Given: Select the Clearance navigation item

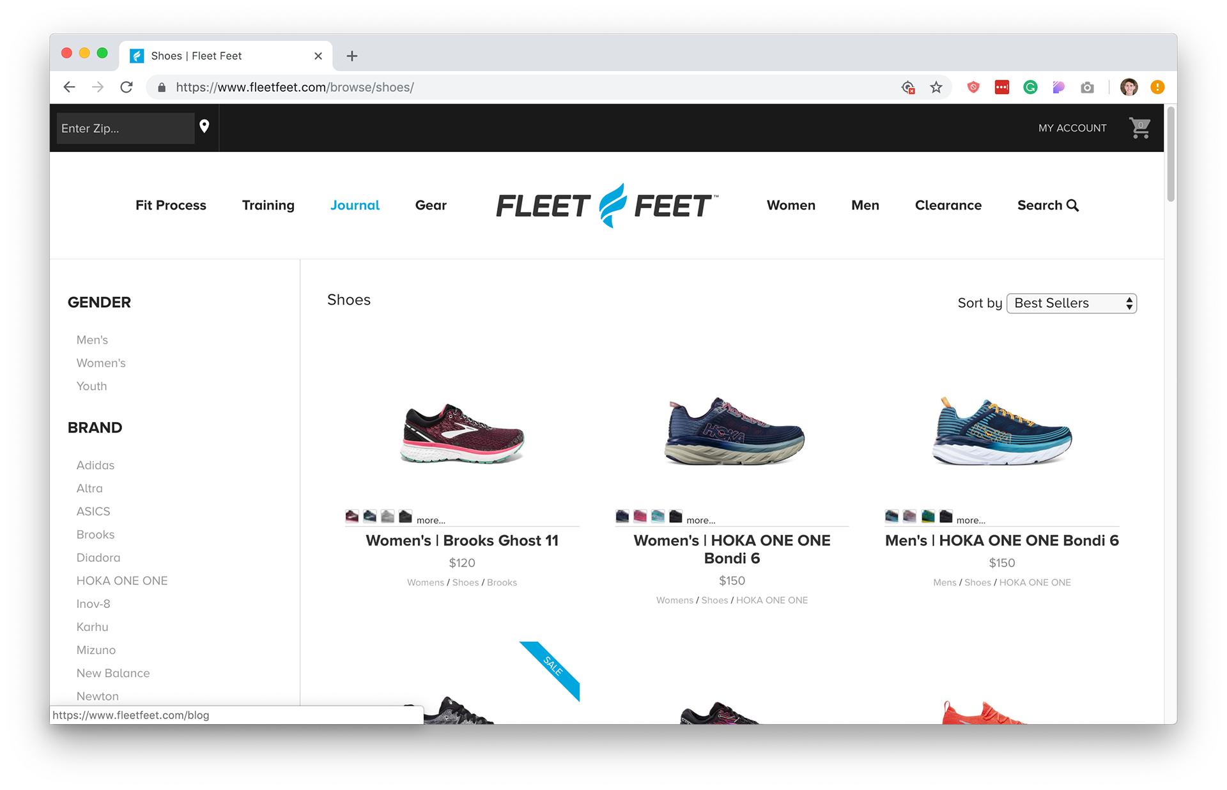Looking at the screenshot, I should point(948,205).
